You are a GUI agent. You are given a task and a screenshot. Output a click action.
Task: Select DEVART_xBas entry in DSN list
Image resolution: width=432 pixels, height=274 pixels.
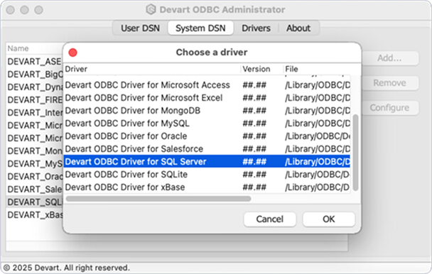[x=34, y=215]
